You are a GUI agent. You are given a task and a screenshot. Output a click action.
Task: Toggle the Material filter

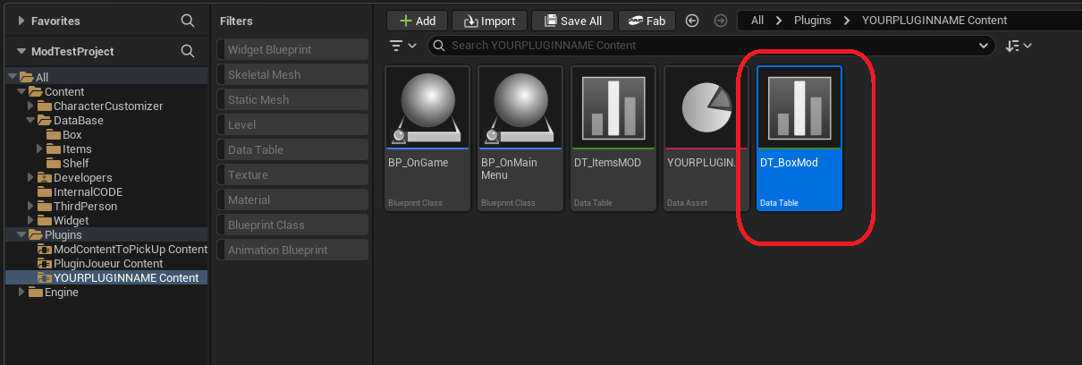click(293, 200)
